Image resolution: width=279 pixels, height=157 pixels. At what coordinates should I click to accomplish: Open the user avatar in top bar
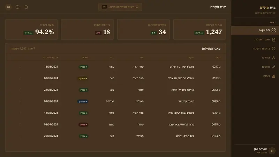8,7
